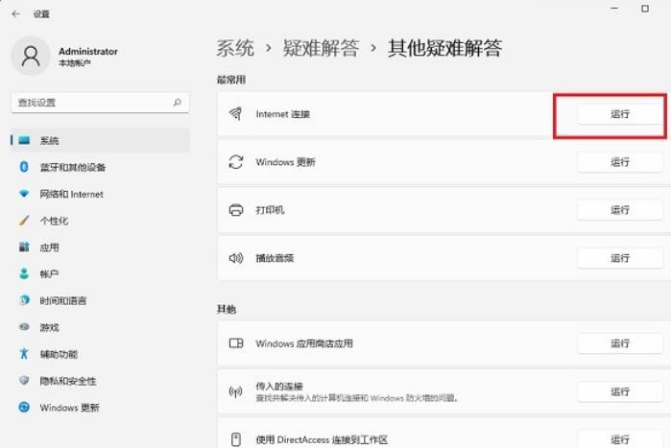The height and width of the screenshot is (448, 671).
Task: Click the printer icon in 打印机 row
Action: (236, 210)
